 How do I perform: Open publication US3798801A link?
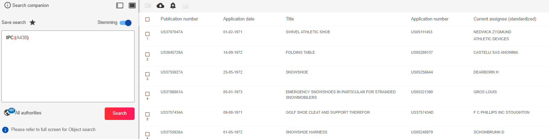pyautogui.click(x=172, y=92)
